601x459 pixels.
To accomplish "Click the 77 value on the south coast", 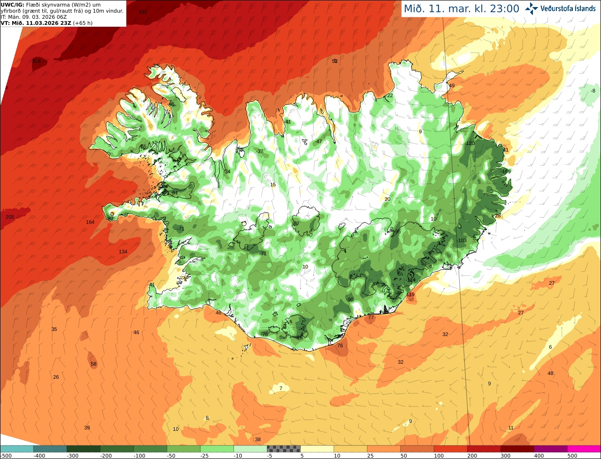I will pos(371,318).
